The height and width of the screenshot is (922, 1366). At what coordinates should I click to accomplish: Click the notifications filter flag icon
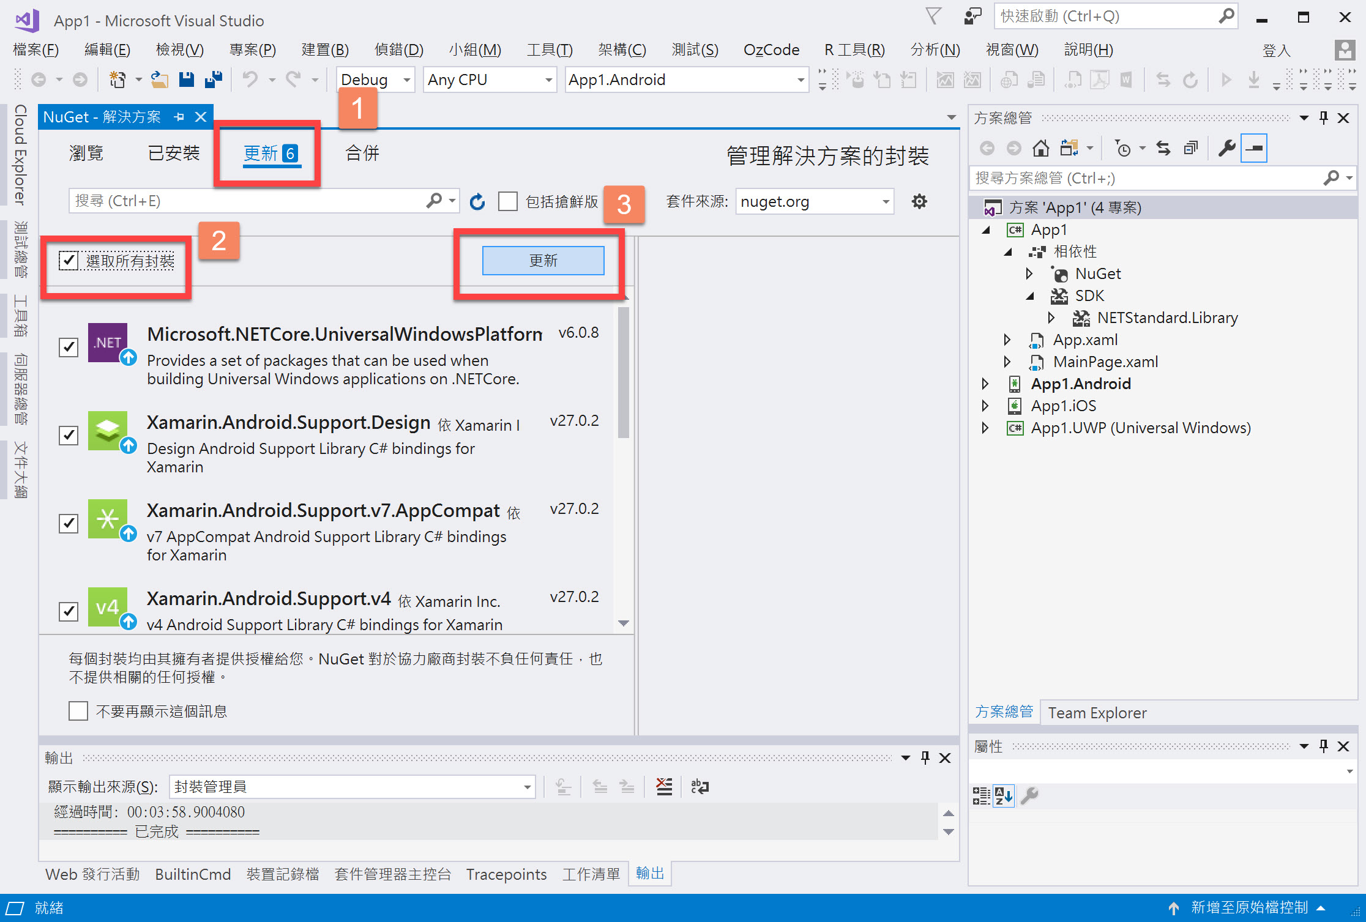[x=933, y=17]
